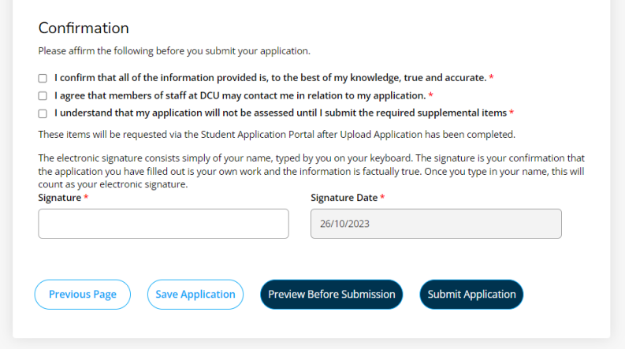This screenshot has width=625, height=349.
Task: Click the Signature field label
Action: point(59,198)
